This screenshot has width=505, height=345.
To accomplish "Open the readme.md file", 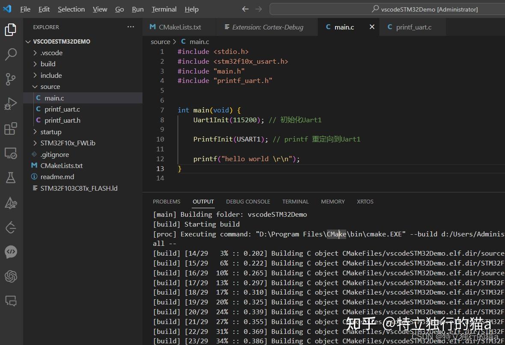I will pyautogui.click(x=57, y=177).
